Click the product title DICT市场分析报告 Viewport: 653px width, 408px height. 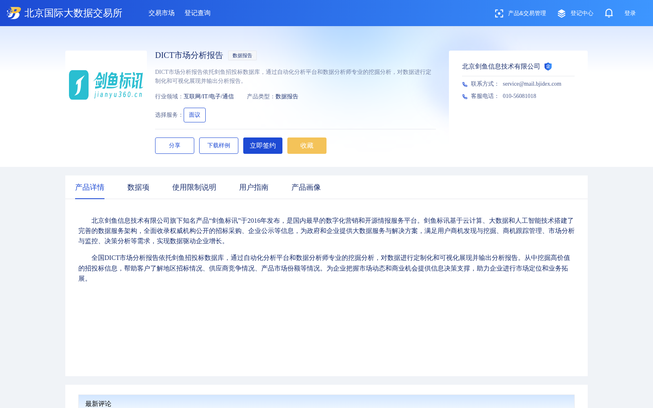[x=189, y=55]
